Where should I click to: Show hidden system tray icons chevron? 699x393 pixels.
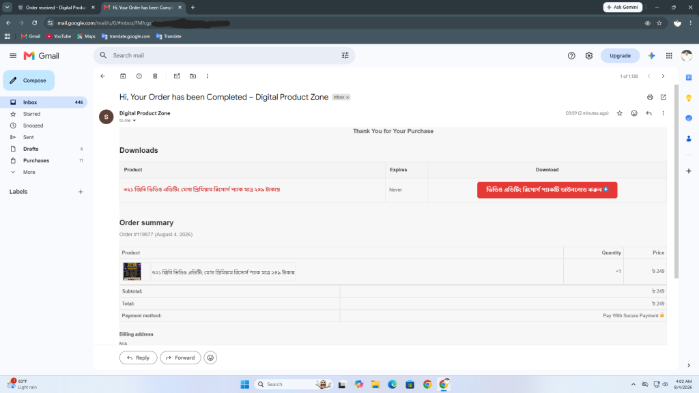tap(633, 384)
